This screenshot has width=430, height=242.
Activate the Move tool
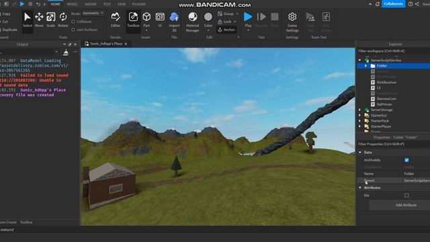[x=39, y=20]
